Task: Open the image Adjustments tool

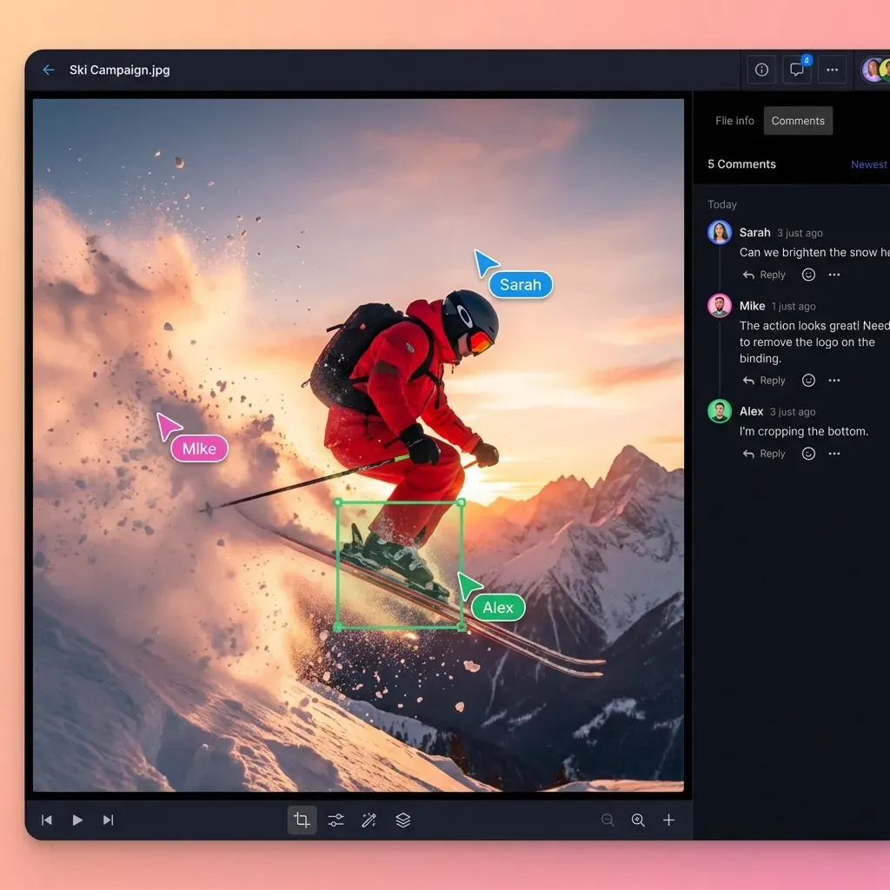Action: pyautogui.click(x=335, y=820)
